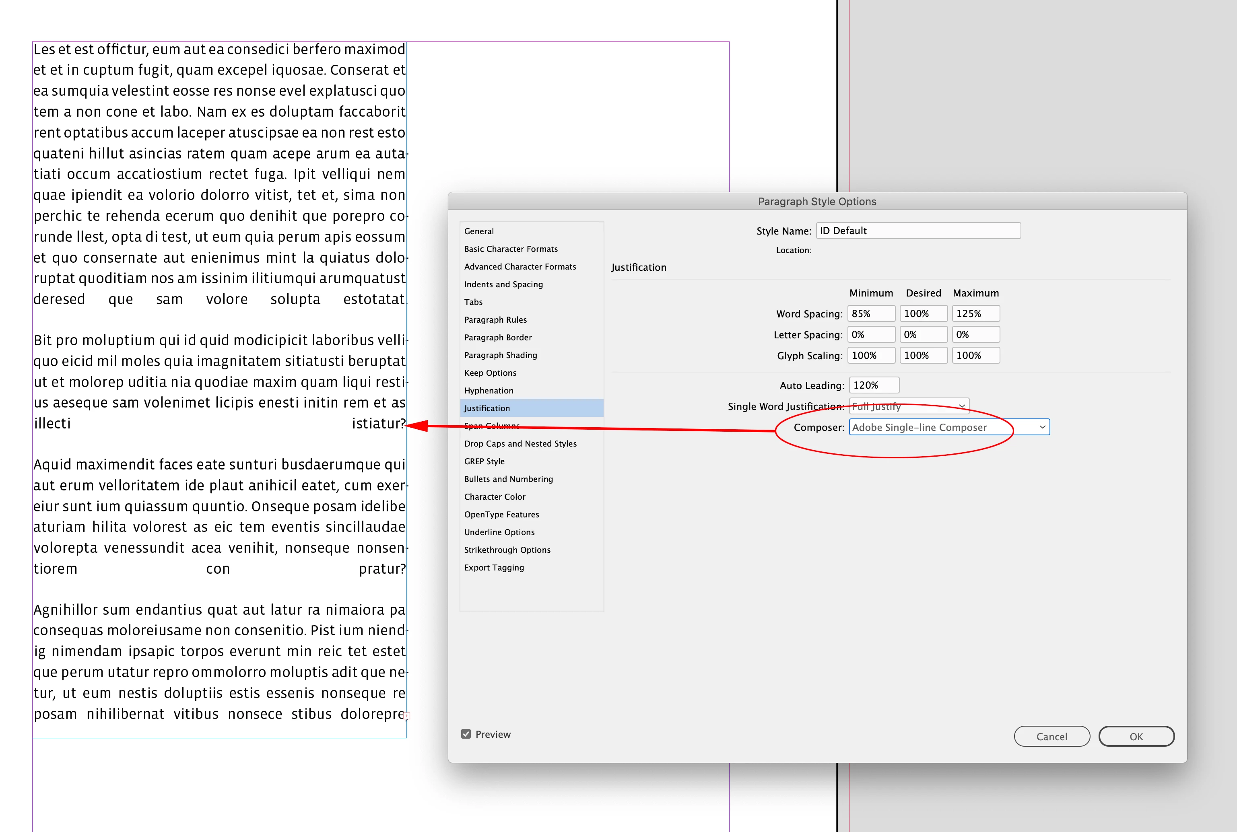The height and width of the screenshot is (832, 1237).
Task: Select Indents and Spacing category
Action: [503, 284]
